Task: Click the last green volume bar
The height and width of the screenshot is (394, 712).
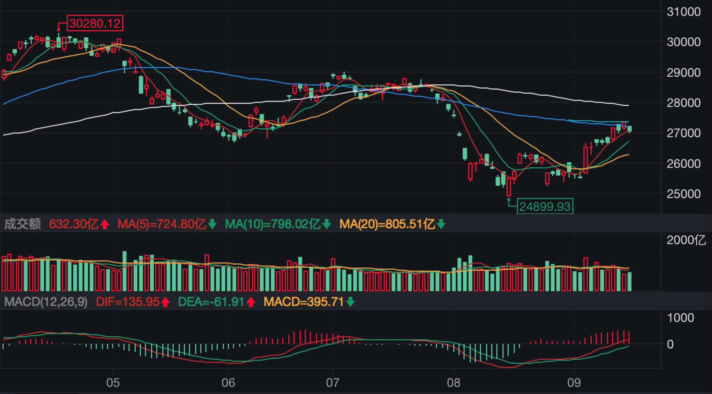Action: click(x=630, y=282)
